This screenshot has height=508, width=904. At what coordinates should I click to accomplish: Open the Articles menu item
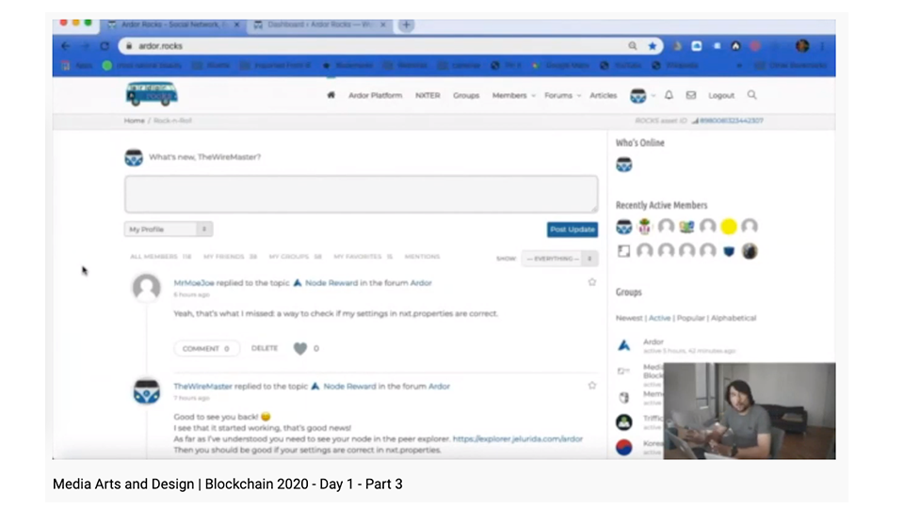[x=603, y=96]
